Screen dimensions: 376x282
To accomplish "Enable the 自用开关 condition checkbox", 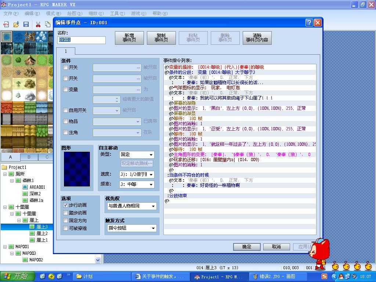I will pos(65,110).
